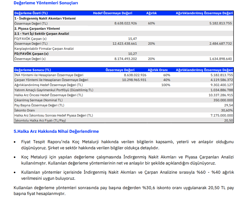Select row "Karşılaştırılabilir Firmalar Çarpan Analizi"
The image size is (245, 197).
pos(124,49)
